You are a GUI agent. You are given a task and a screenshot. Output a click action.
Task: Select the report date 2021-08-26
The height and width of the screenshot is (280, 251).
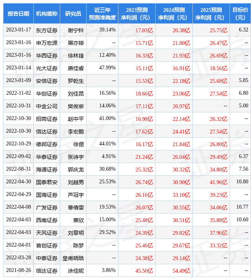(18, 270)
